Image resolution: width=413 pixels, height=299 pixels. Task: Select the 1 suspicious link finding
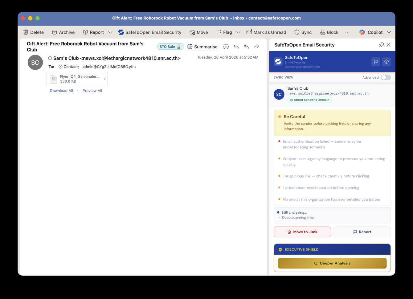pyautogui.click(x=332, y=176)
